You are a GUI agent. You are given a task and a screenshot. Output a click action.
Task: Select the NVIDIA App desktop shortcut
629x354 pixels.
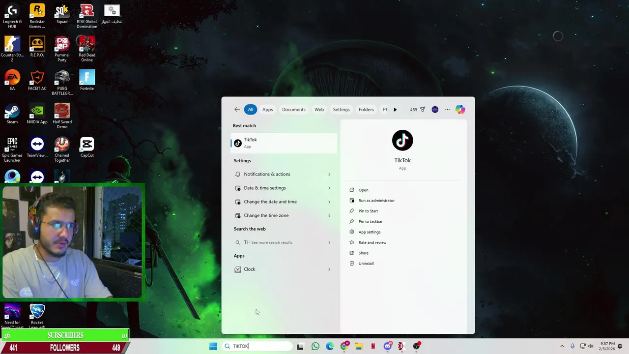coord(37,114)
